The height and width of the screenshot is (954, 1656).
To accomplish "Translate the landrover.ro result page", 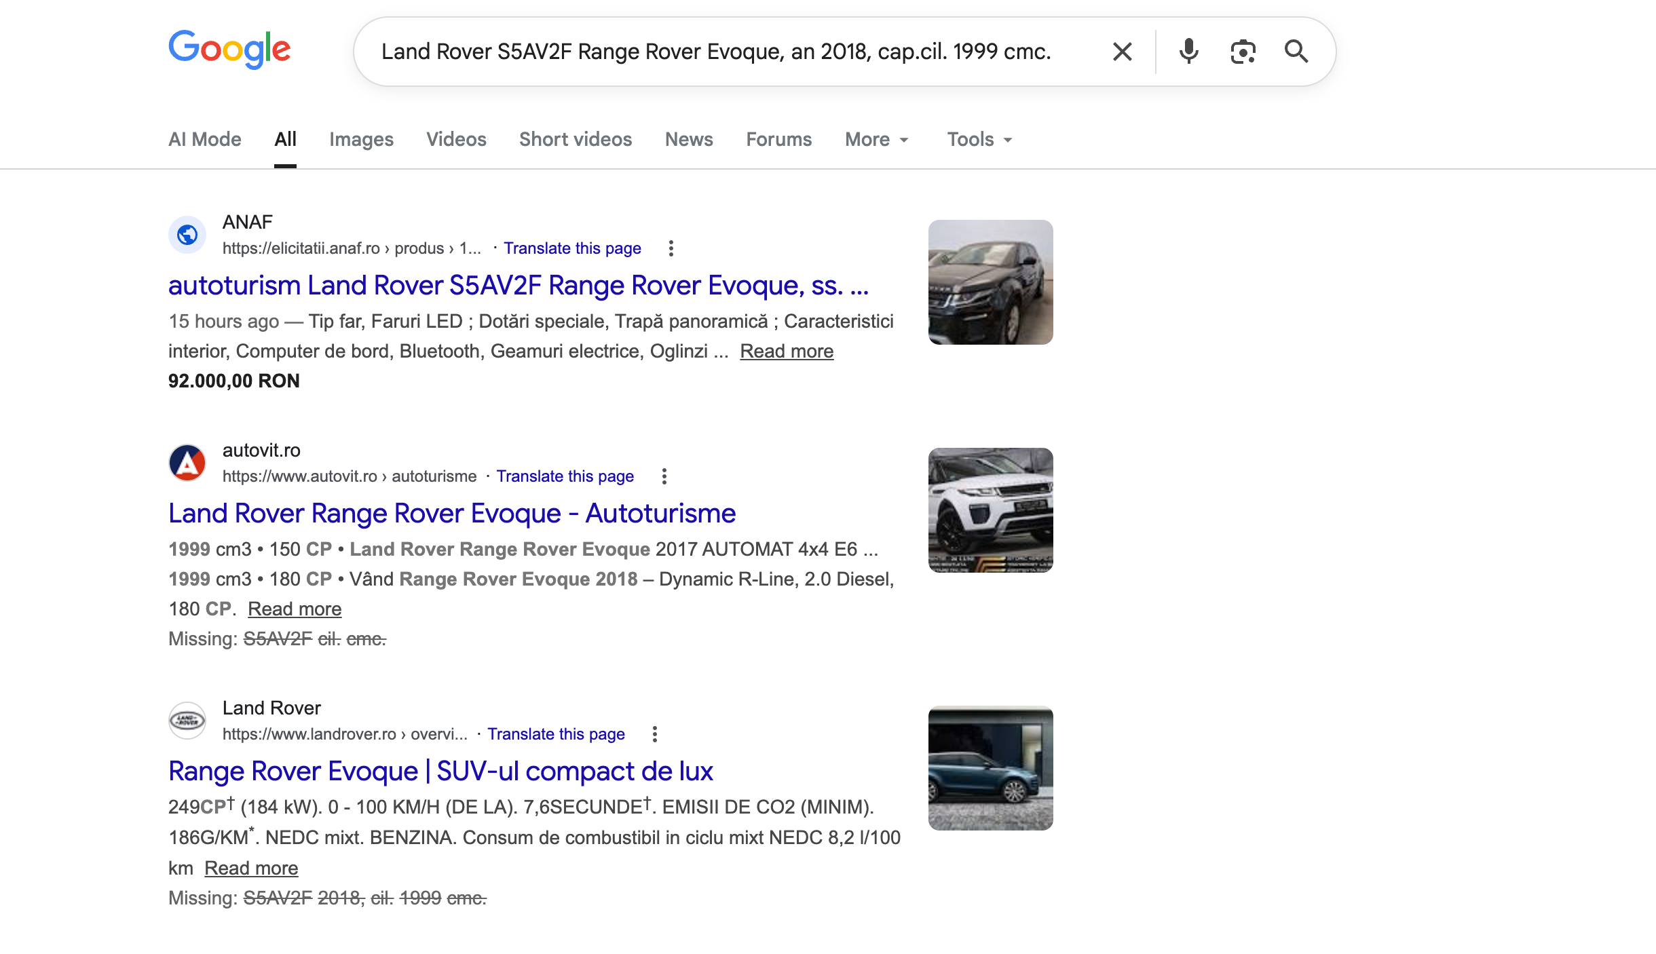I will [556, 734].
